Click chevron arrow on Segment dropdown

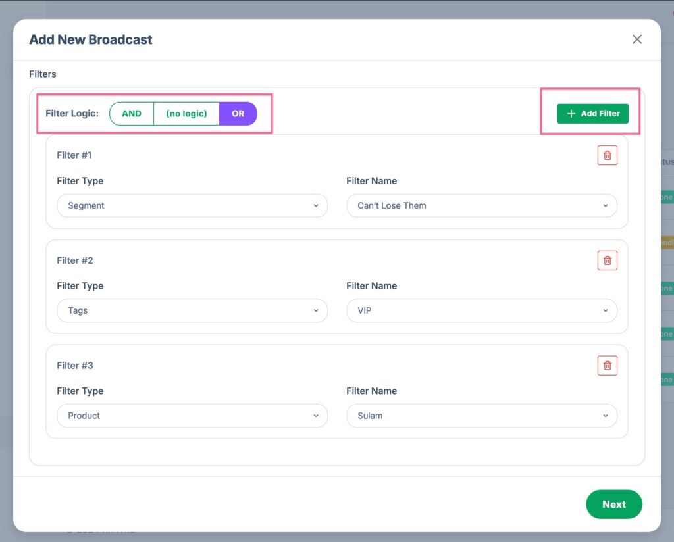click(316, 206)
